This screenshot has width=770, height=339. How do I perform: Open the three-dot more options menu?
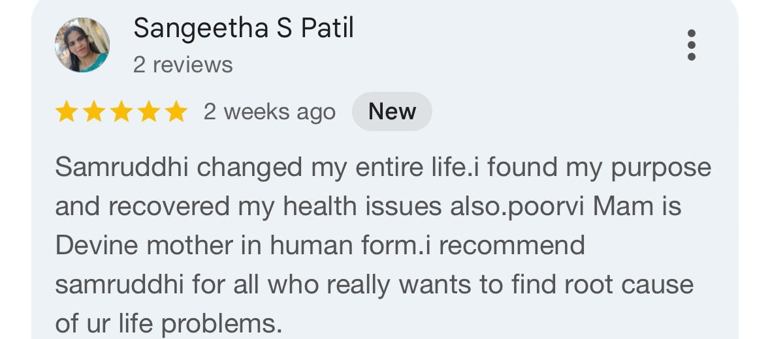692,45
